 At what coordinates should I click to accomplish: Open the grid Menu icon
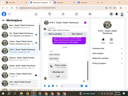click(x=111, y=14)
